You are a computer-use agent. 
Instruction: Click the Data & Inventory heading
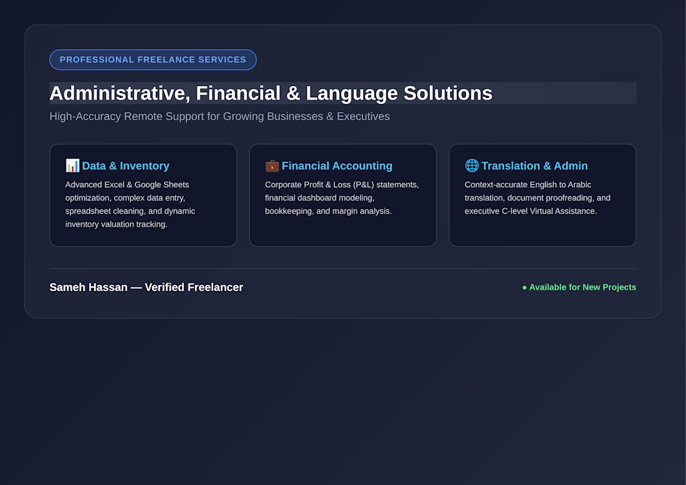tap(125, 166)
